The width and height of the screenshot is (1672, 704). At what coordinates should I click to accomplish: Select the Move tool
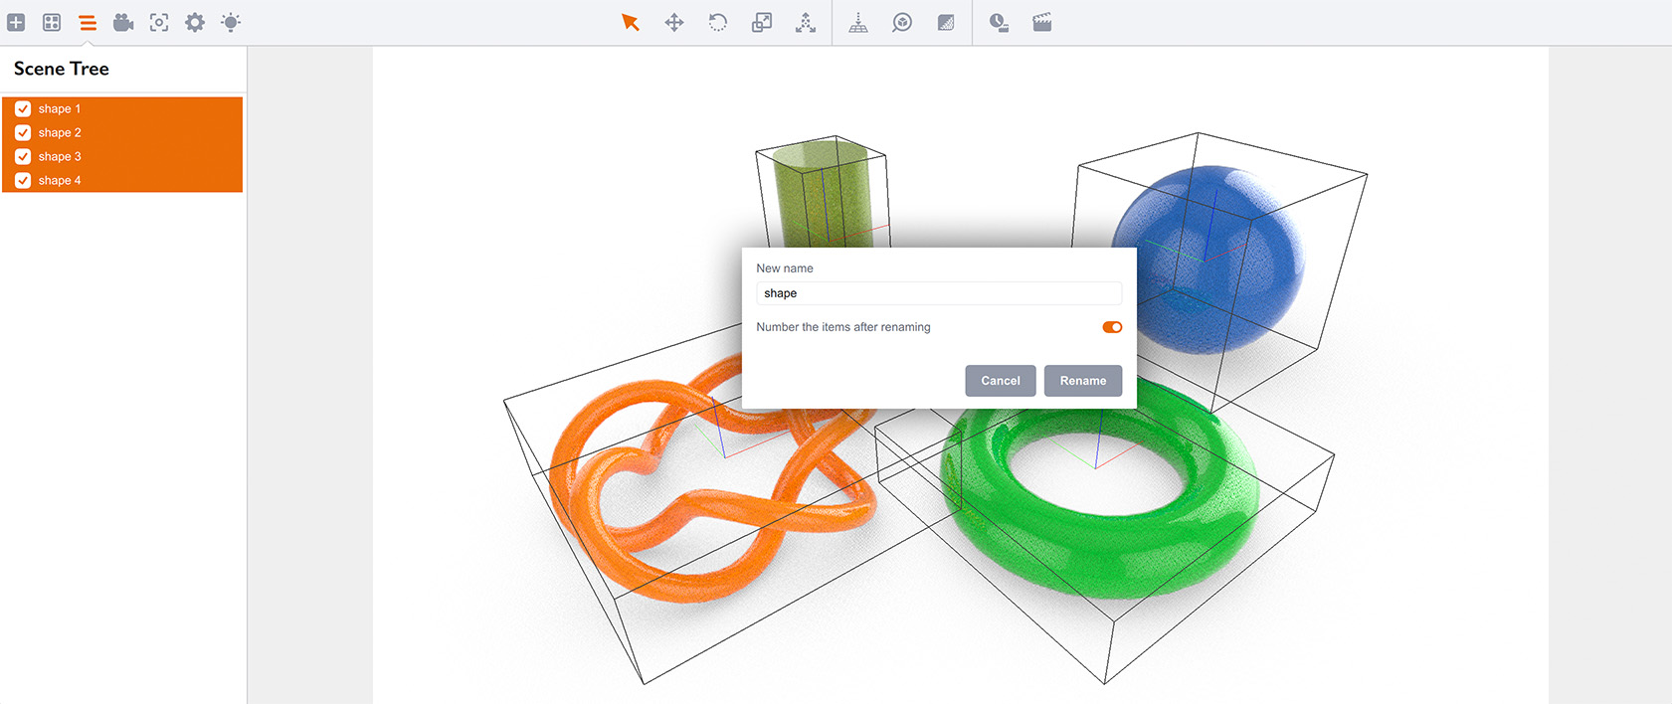coord(674,22)
